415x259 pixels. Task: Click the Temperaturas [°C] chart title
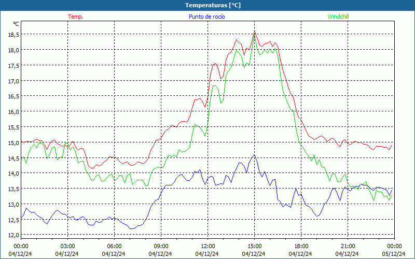click(213, 5)
